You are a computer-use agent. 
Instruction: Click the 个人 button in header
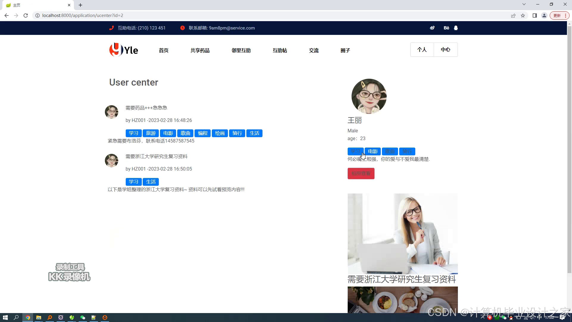[x=422, y=49]
